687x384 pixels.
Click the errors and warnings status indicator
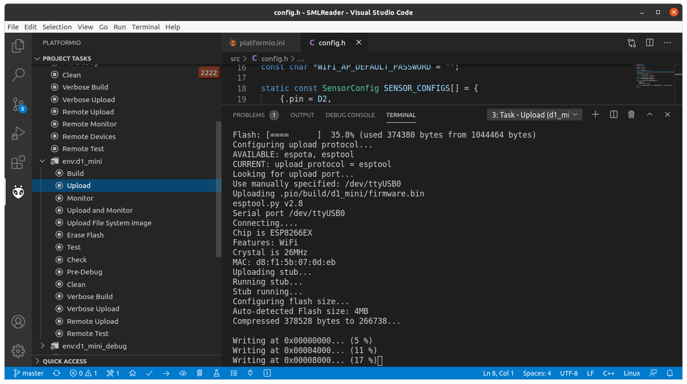pos(84,373)
